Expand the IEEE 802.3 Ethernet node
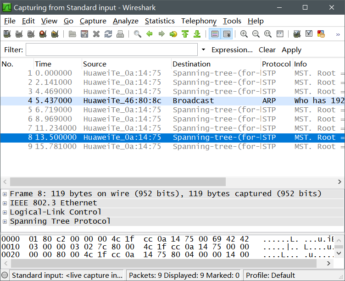Image resolution: width=345 pixels, height=281 pixels. point(5,203)
